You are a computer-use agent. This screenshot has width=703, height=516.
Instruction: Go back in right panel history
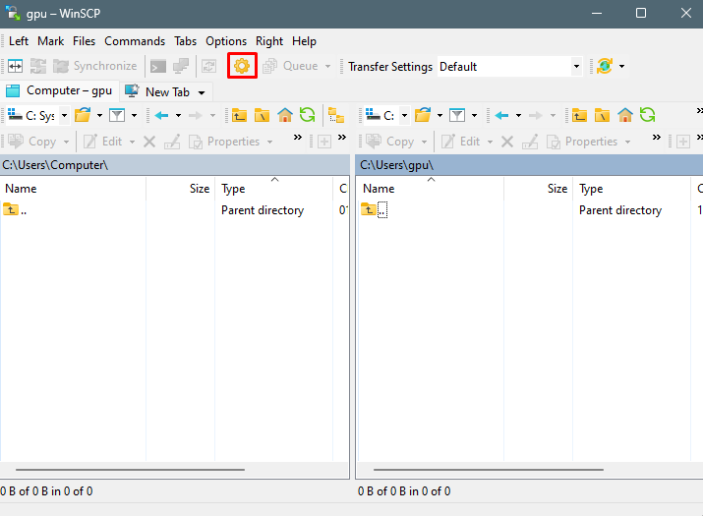501,116
